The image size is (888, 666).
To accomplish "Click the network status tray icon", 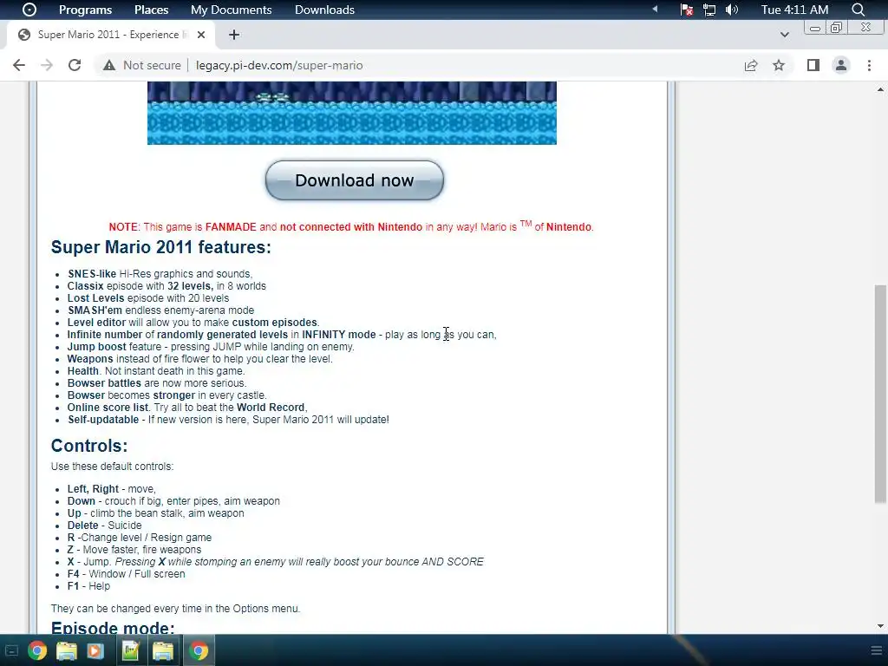I will [x=687, y=10].
